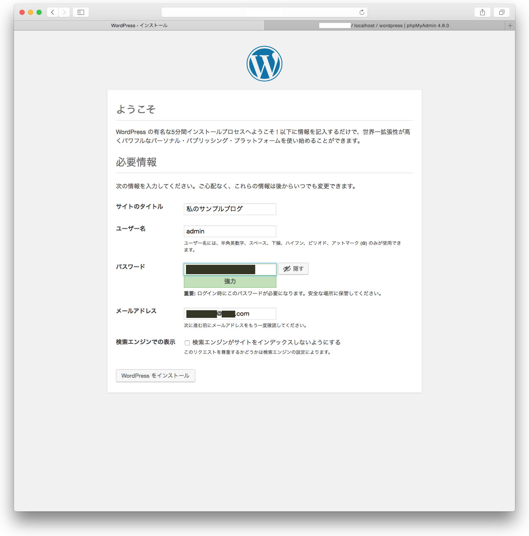The image size is (529, 536).
Task: Click the WordPress をインストール button
Action: (x=155, y=376)
